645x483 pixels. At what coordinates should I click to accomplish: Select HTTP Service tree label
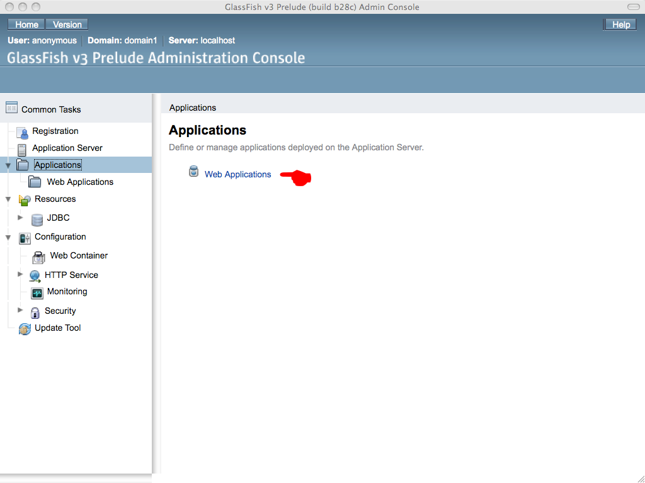71,275
